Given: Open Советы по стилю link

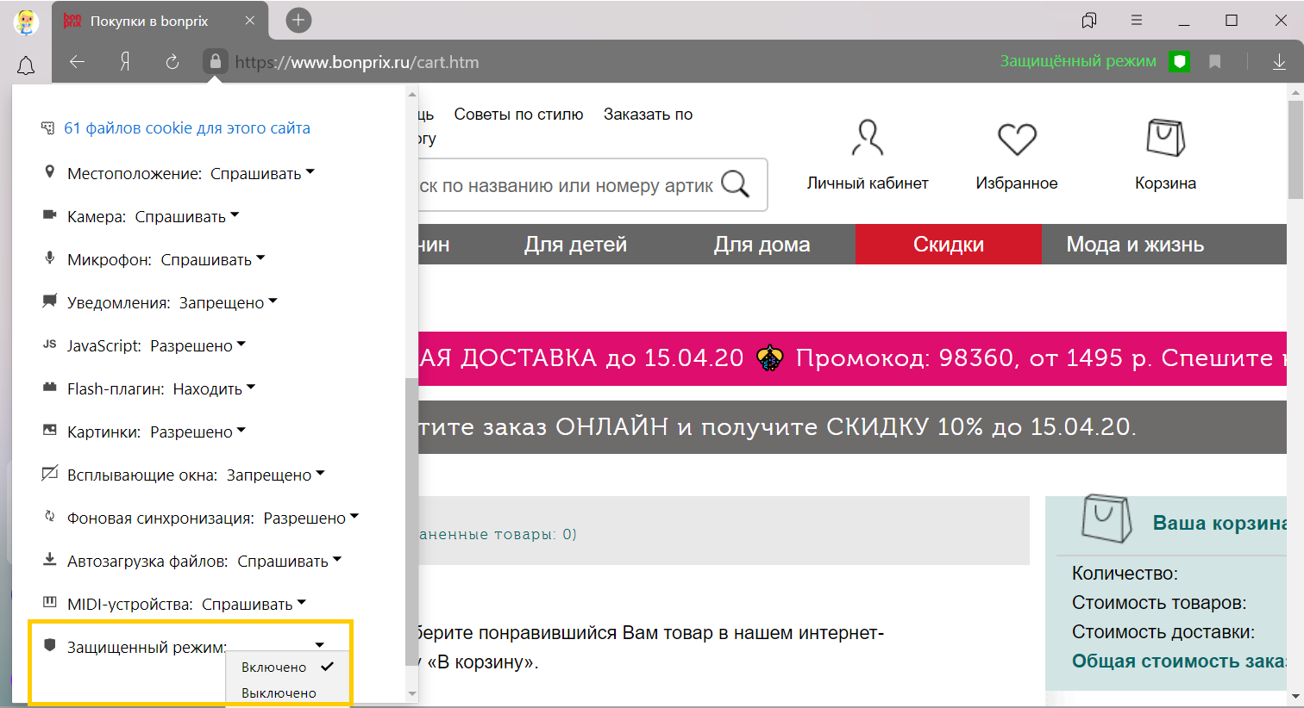Looking at the screenshot, I should (x=518, y=115).
